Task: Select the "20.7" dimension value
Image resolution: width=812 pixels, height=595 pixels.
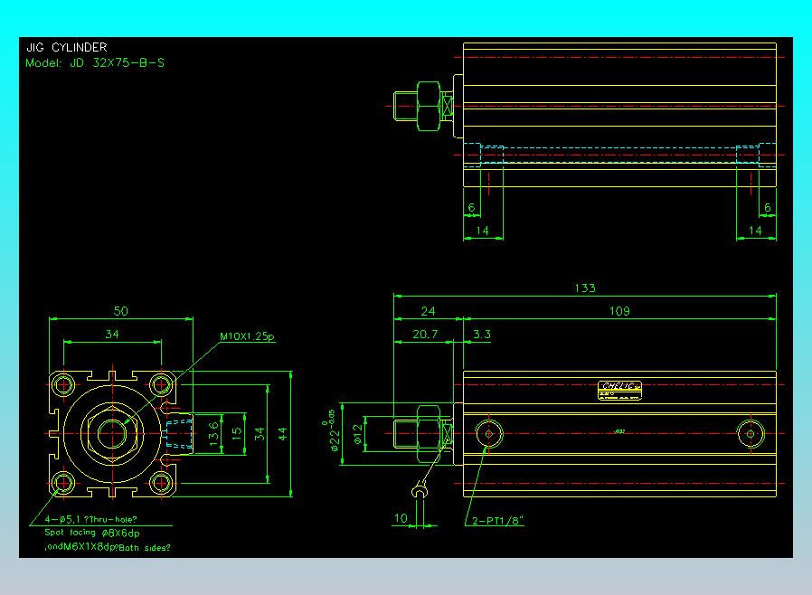Action: [x=425, y=334]
